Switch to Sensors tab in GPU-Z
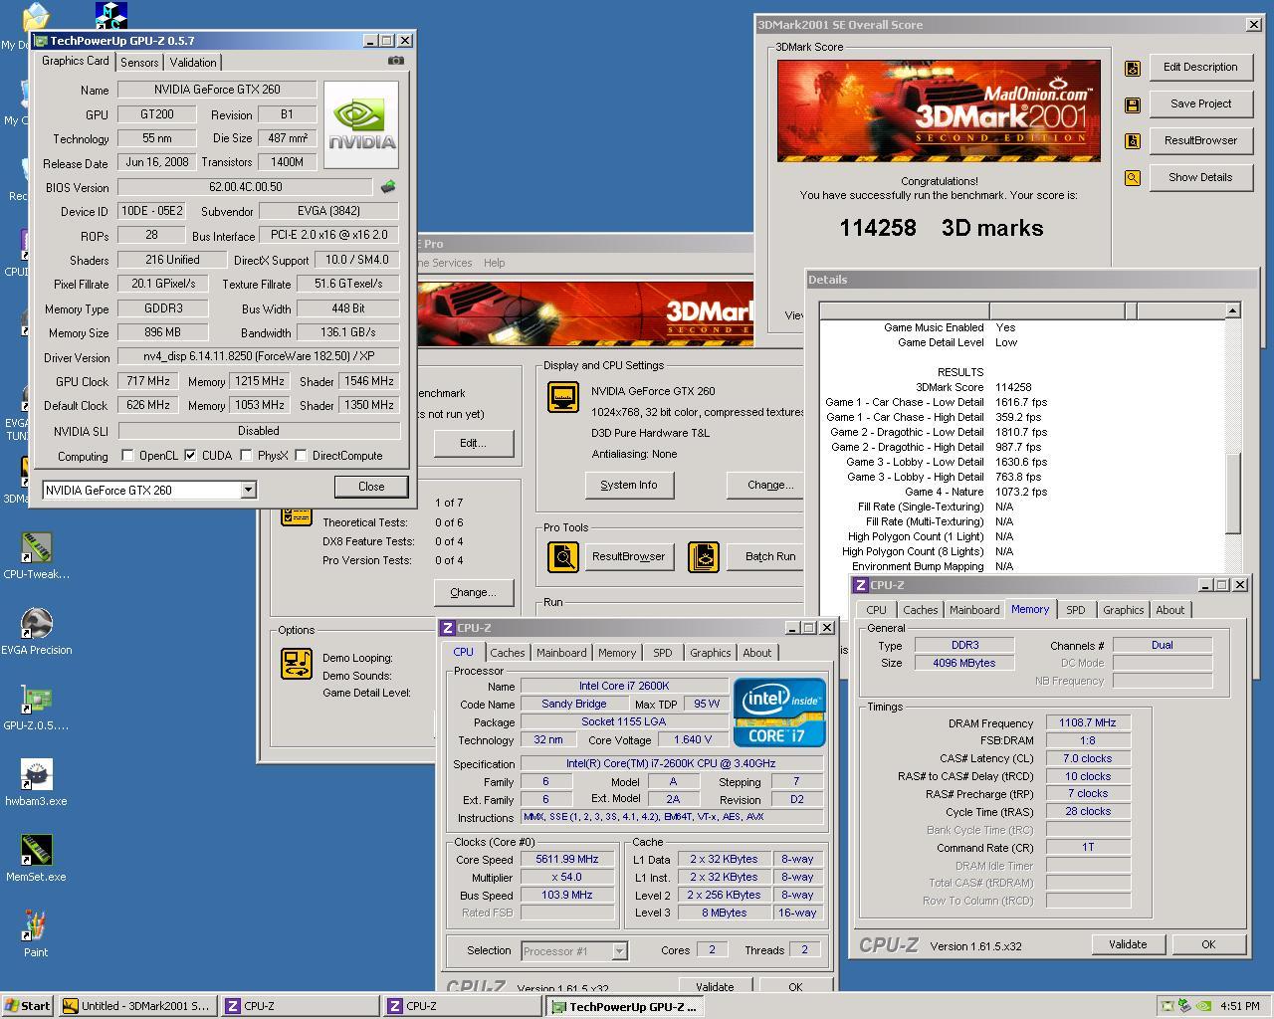This screenshot has width=1274, height=1019. tap(139, 62)
